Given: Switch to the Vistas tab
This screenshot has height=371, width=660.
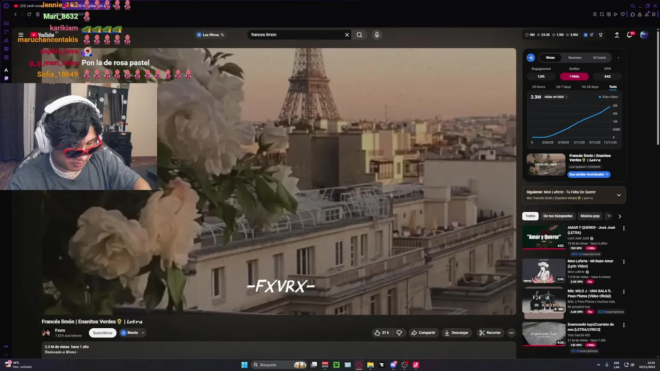Looking at the screenshot, I should (x=550, y=58).
